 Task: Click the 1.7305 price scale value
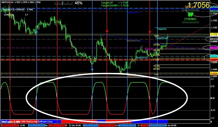pyautogui.click(x=214, y=21)
